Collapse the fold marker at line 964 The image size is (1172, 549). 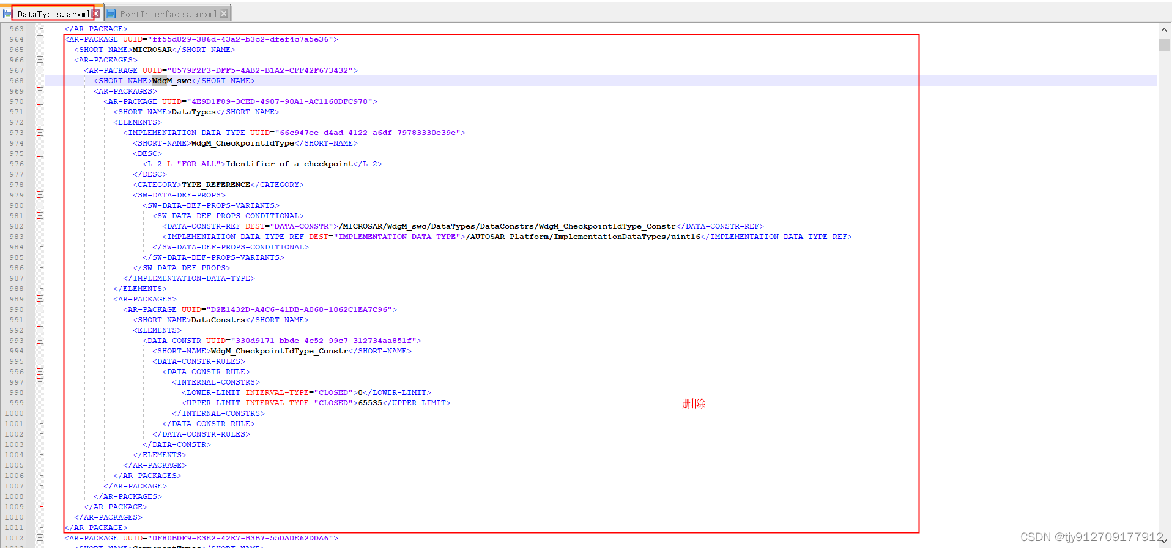(40, 39)
